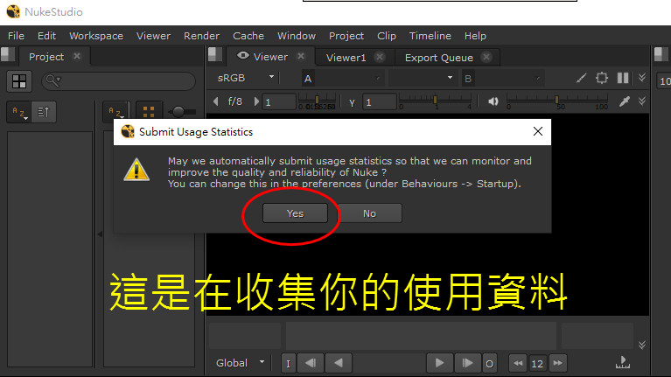The image size is (671, 377).
Task: Open the sRGB colorspace dropdown
Action: click(x=246, y=78)
